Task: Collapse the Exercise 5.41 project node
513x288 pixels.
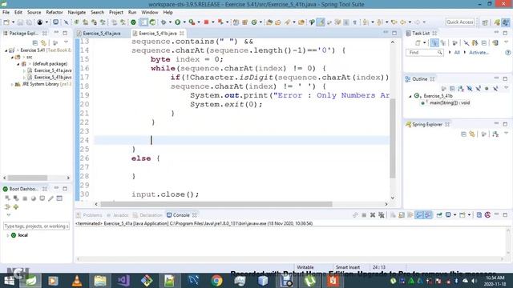Action: click(x=6, y=50)
